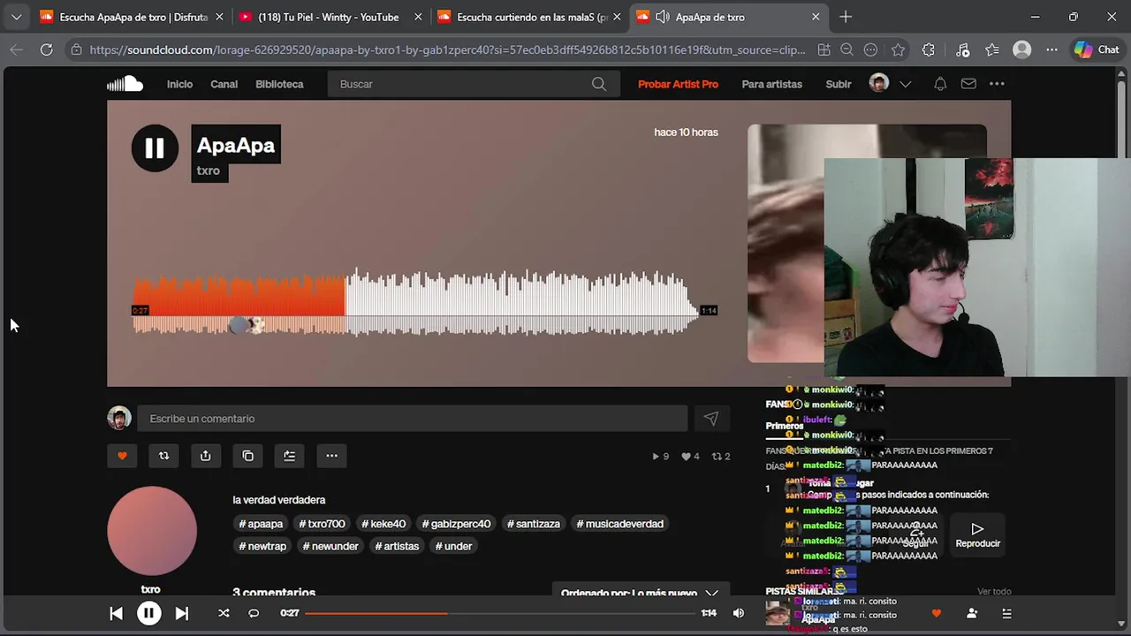Open browser extensions icon

tap(929, 50)
